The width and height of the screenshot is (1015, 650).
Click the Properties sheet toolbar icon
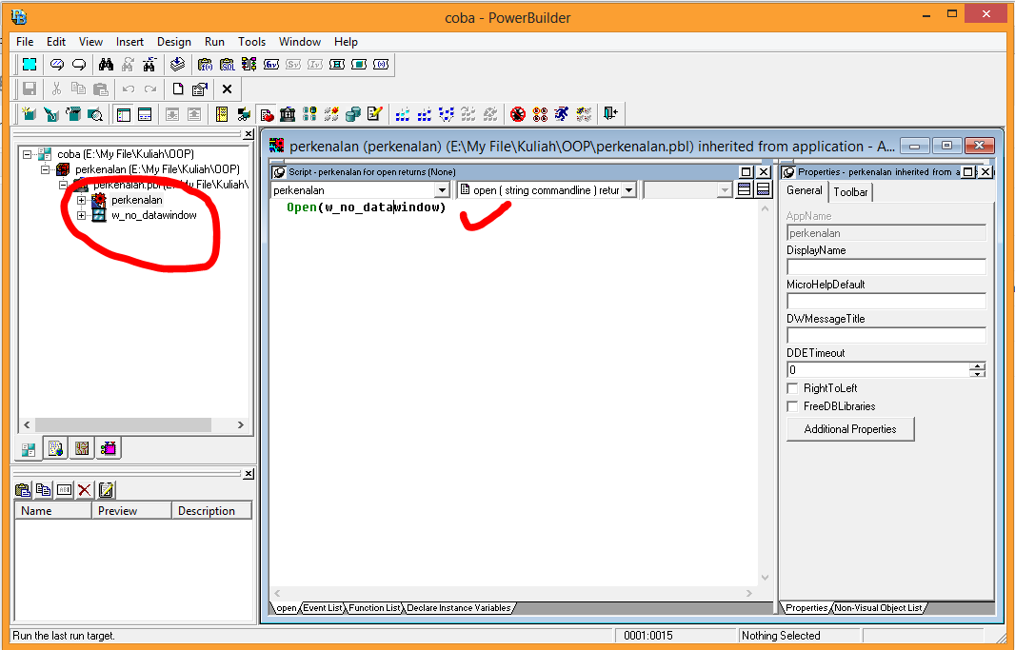tap(199, 89)
